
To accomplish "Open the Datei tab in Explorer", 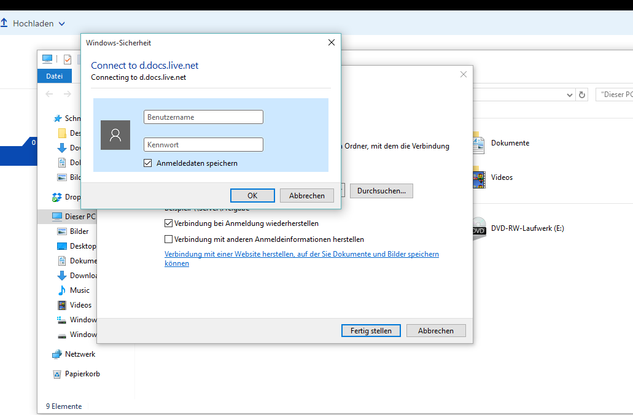I will (55, 76).
